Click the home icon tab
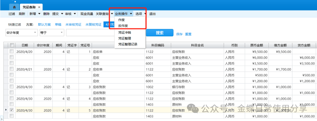 (x=14, y=7)
